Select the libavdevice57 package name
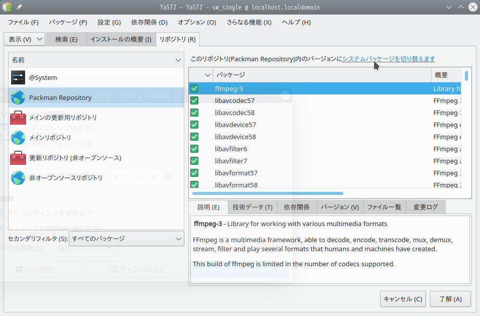Screen dimensions: 480x316 click(235, 125)
